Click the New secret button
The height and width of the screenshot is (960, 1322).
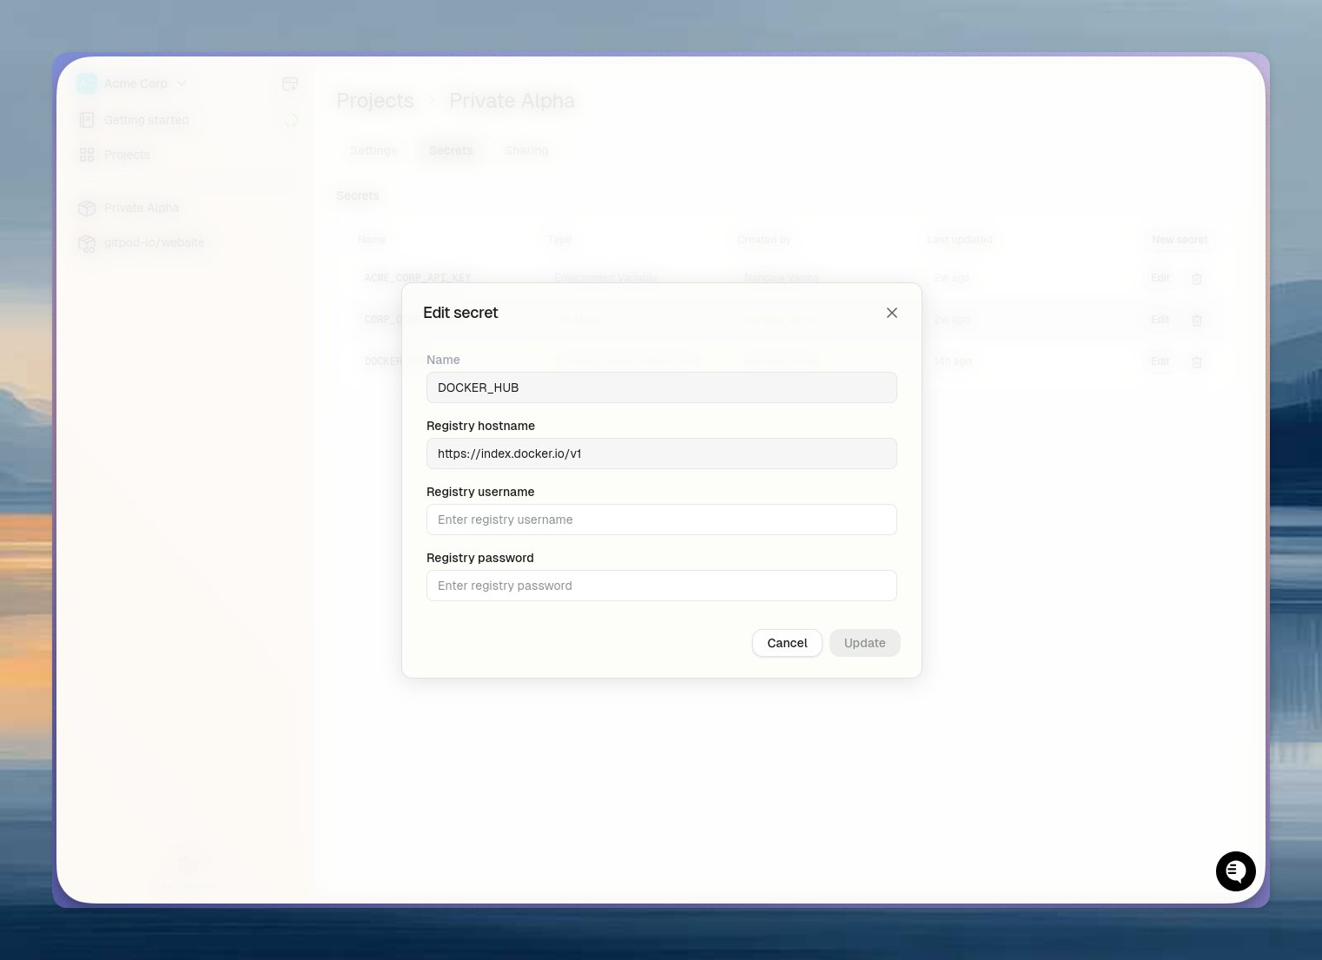point(1179,240)
